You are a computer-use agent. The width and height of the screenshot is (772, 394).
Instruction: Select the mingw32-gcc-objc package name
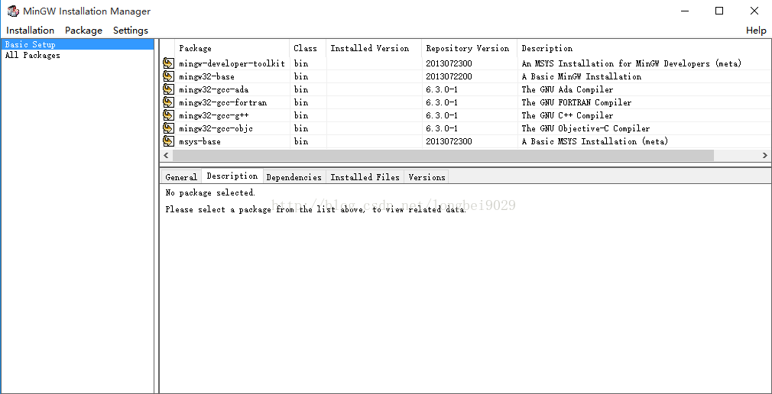point(216,128)
